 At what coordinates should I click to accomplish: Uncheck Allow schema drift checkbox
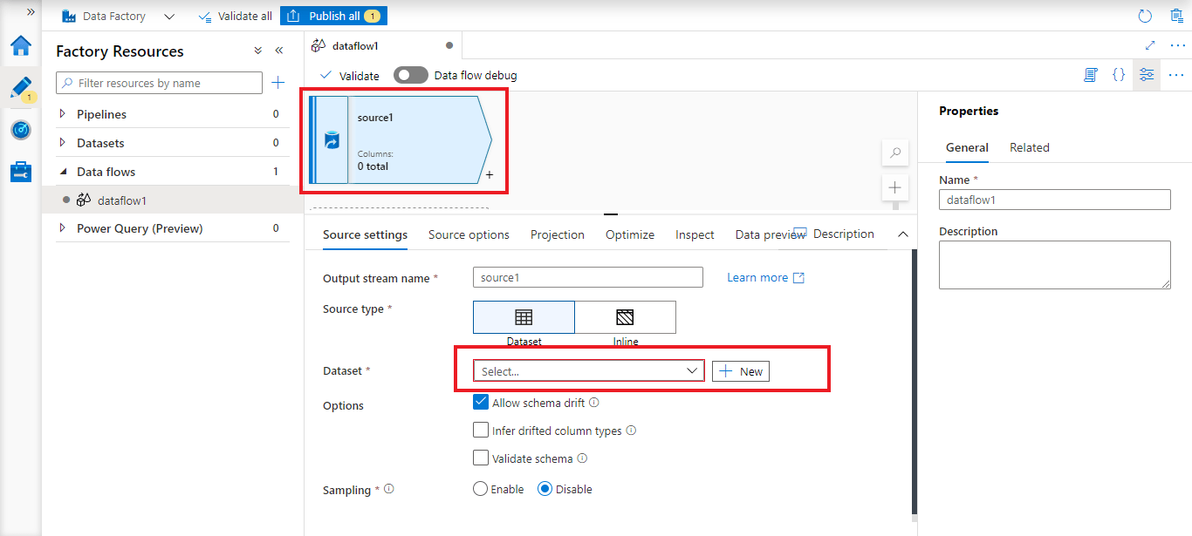481,403
